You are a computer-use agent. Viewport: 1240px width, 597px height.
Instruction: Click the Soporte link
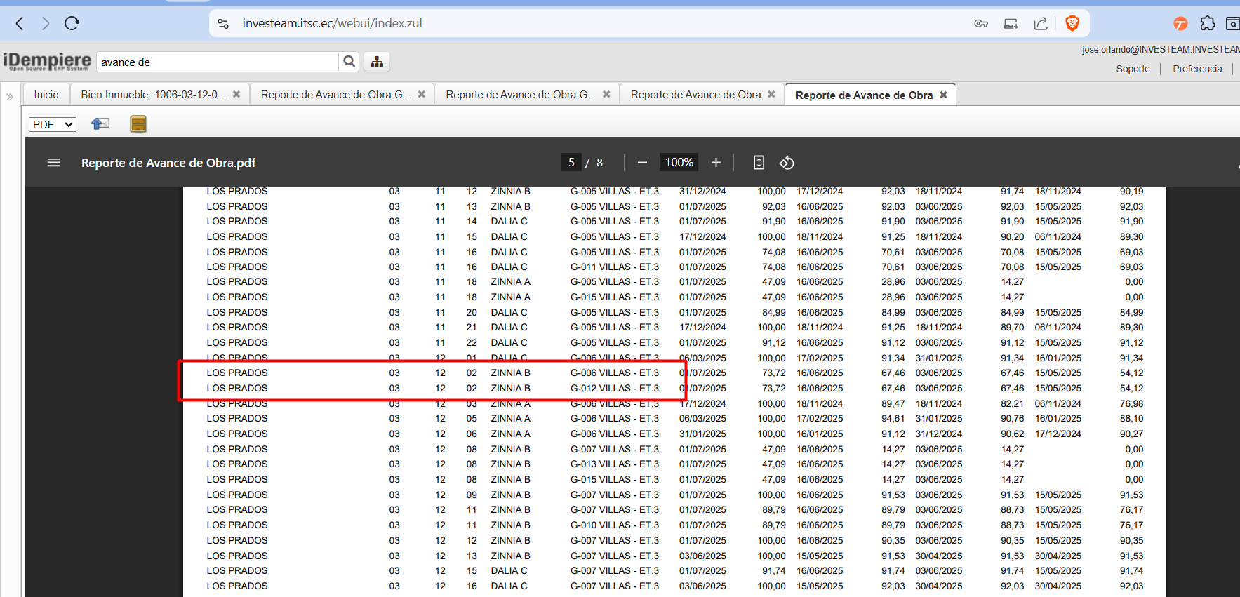1133,69
